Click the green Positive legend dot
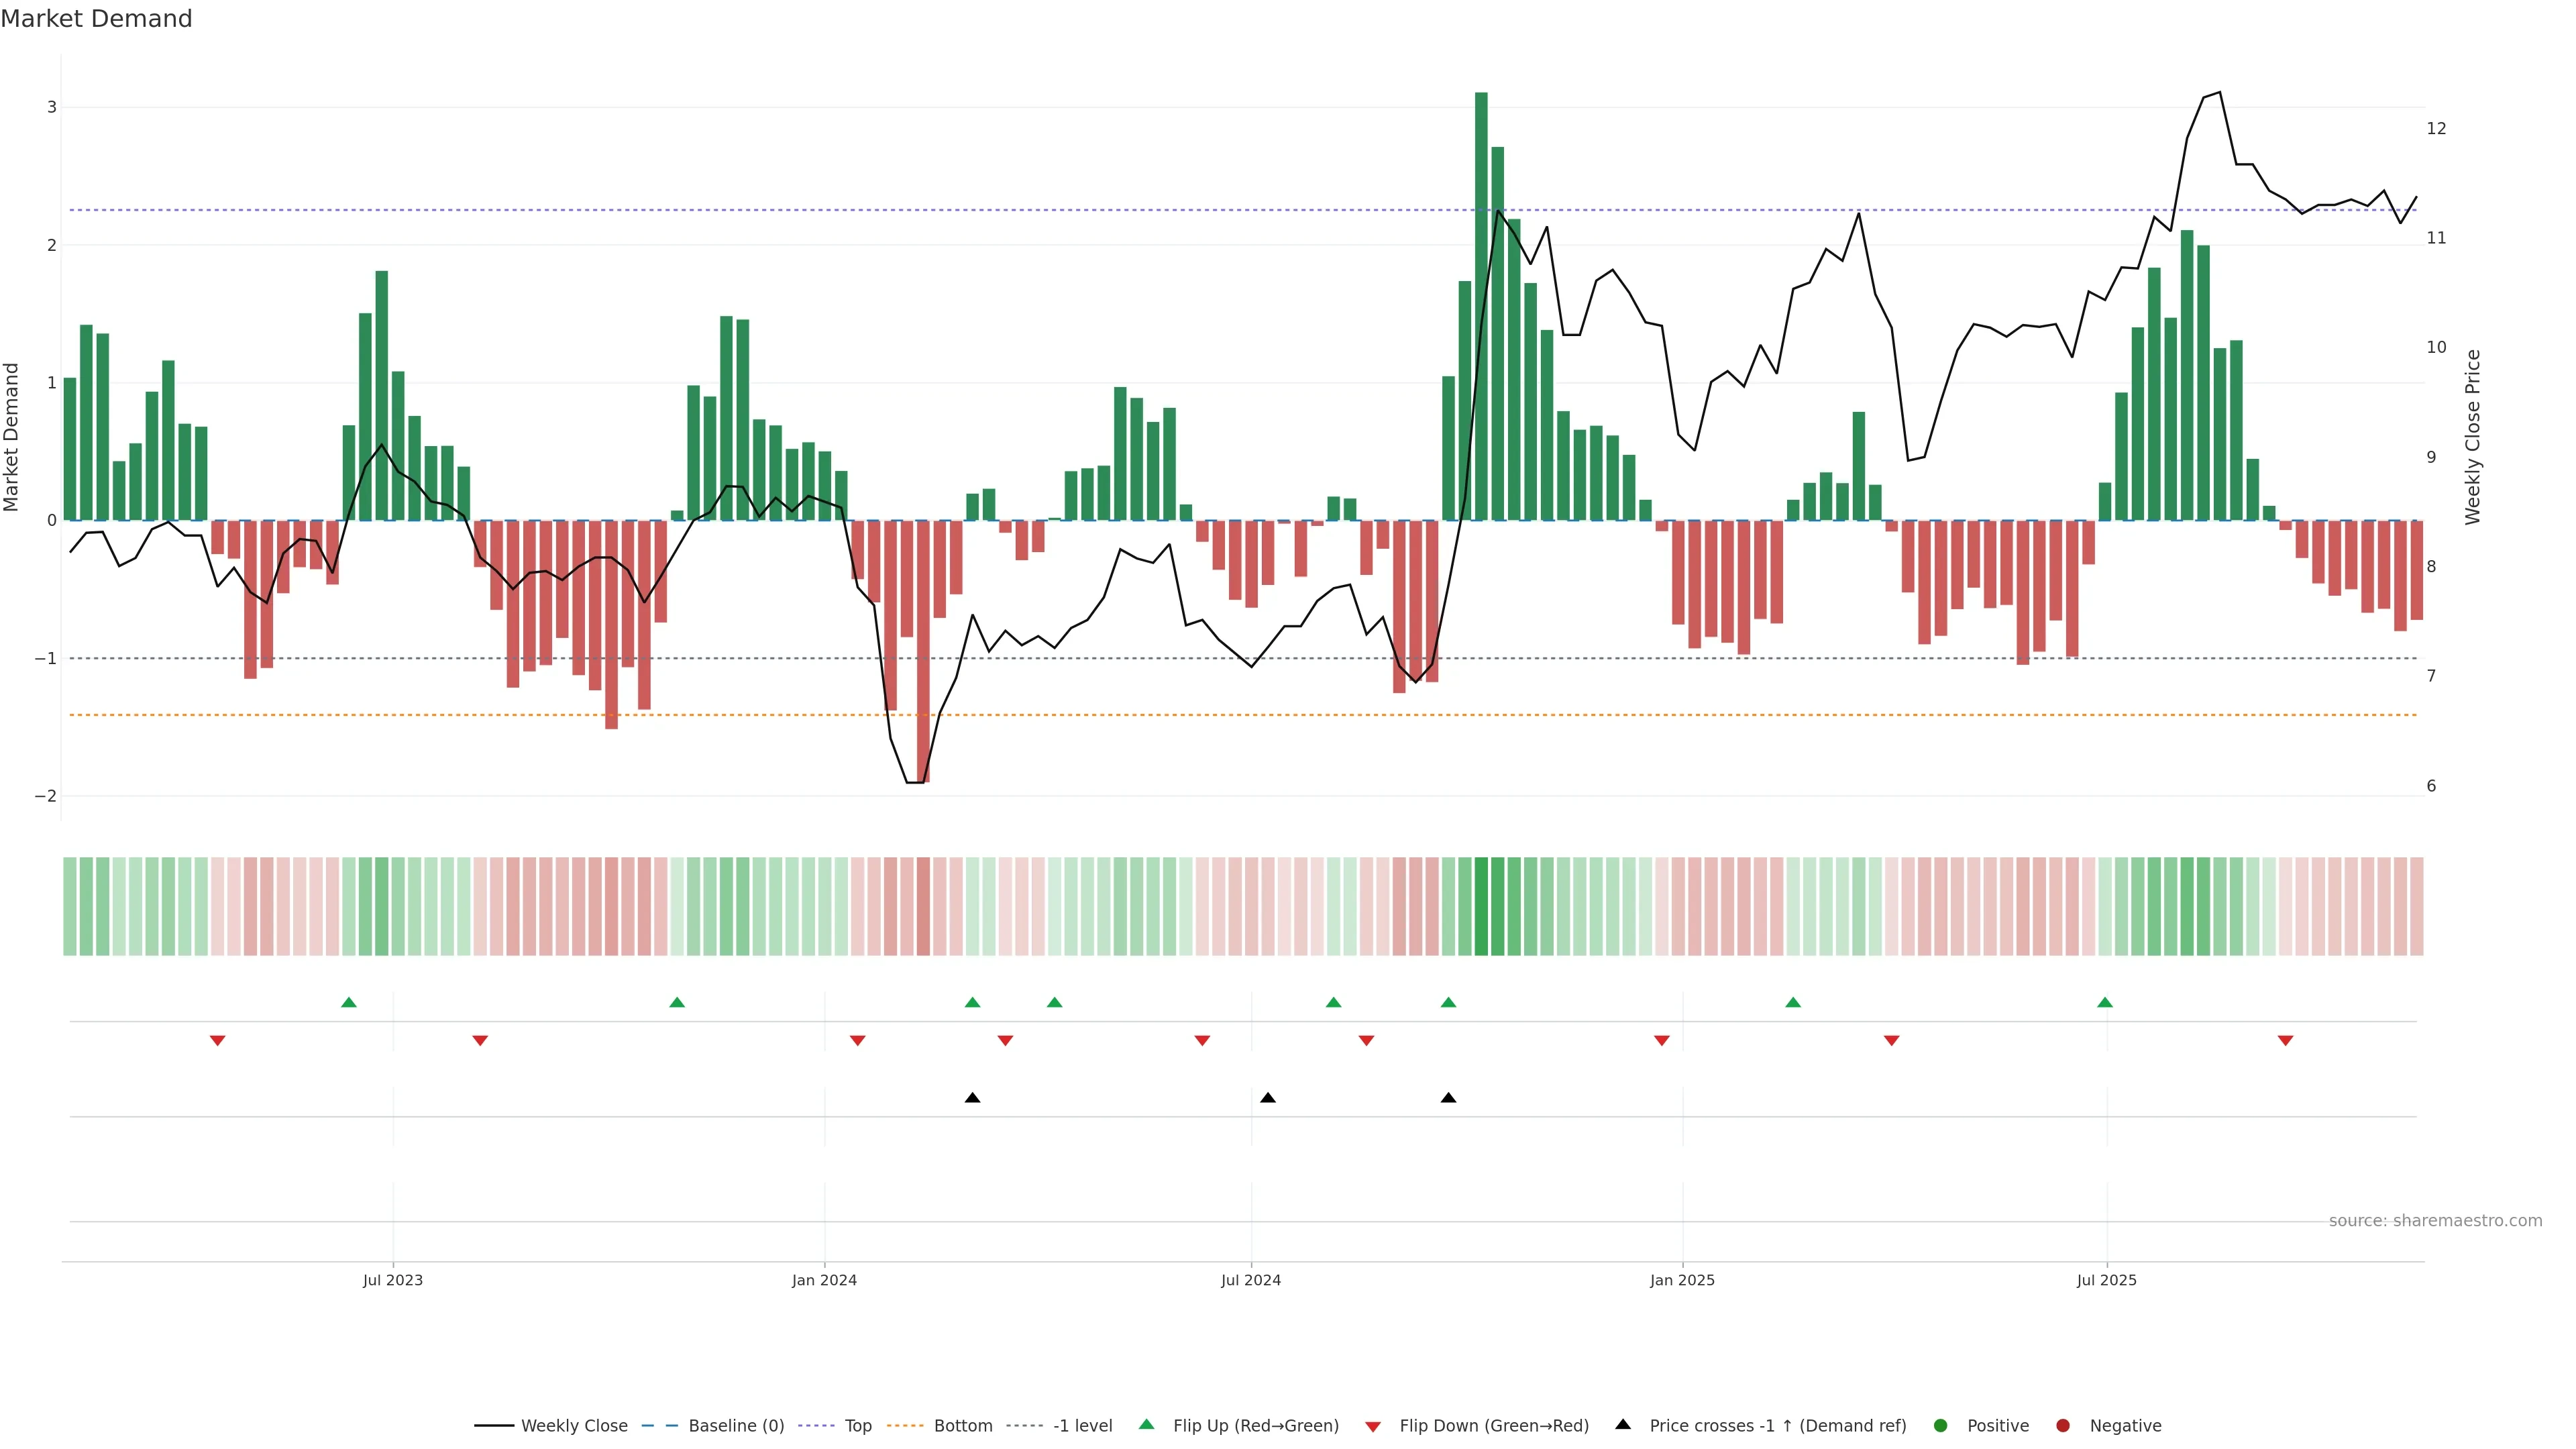Image resolution: width=2576 pixels, height=1449 pixels. (x=1941, y=1426)
